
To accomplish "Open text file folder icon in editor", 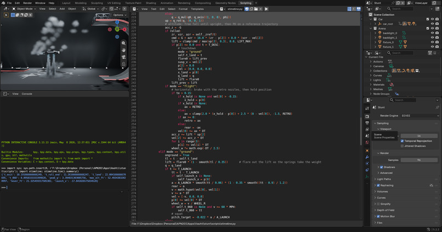I will tap(256, 9).
